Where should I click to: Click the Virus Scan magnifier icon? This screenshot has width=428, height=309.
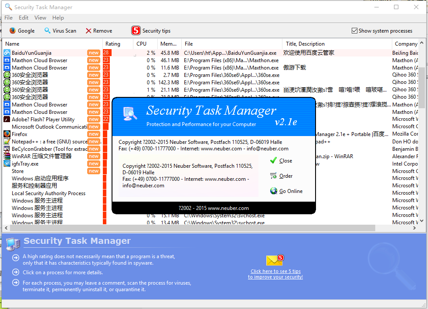click(x=48, y=31)
